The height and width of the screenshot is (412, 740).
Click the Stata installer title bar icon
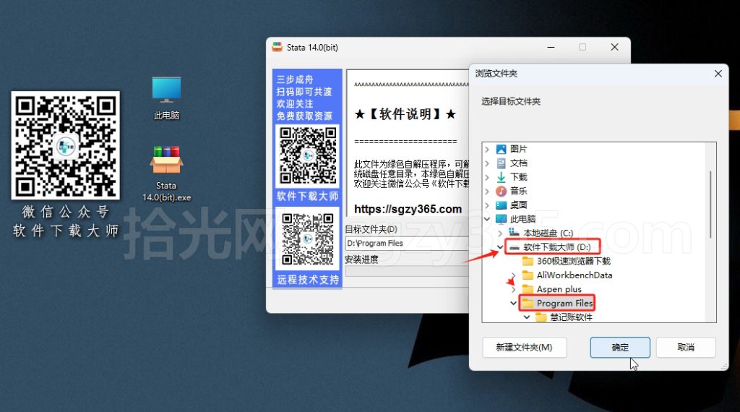point(277,47)
